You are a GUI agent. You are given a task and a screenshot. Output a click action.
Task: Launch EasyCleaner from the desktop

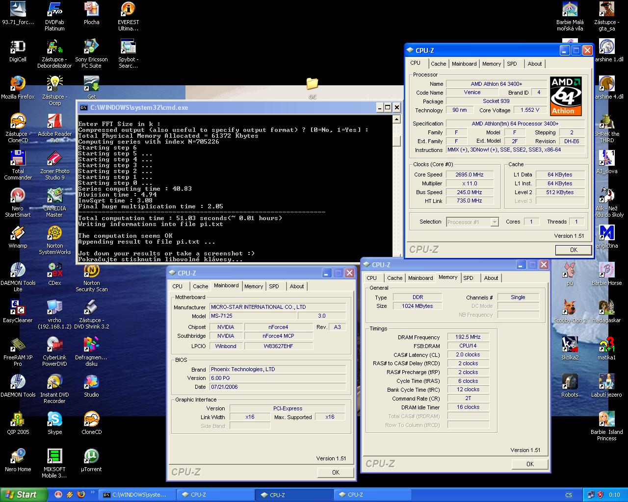pos(18,311)
